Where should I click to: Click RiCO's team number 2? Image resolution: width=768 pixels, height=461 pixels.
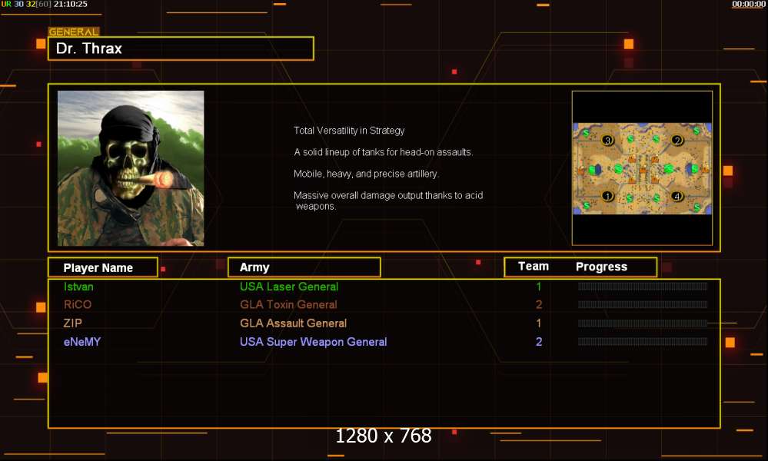tap(539, 304)
